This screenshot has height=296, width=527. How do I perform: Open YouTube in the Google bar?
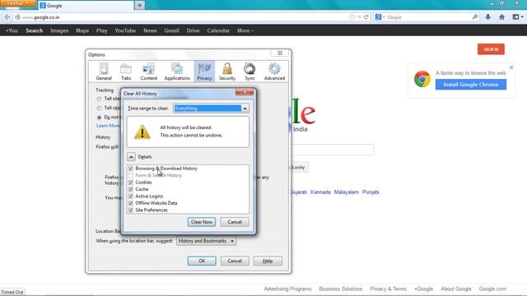tap(125, 30)
